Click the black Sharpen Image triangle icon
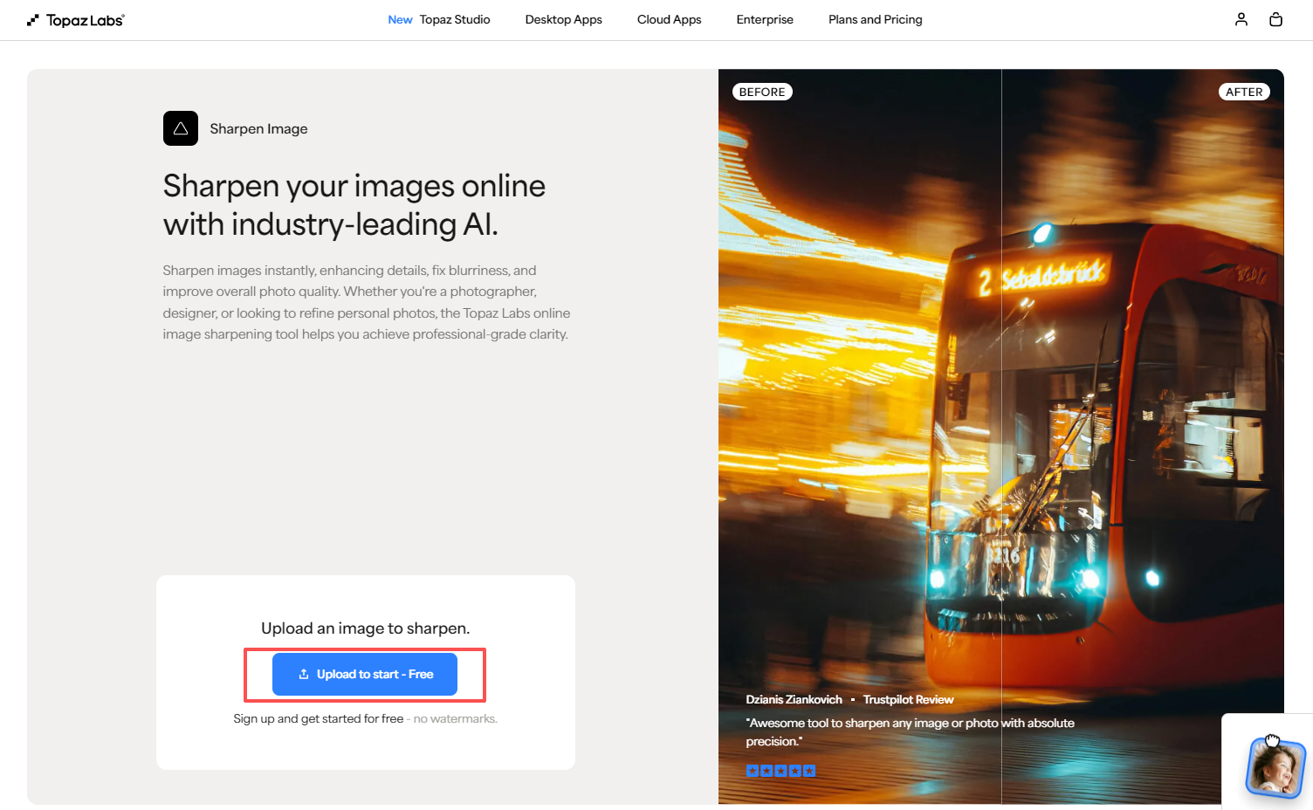The height and width of the screenshot is (810, 1313). click(181, 128)
